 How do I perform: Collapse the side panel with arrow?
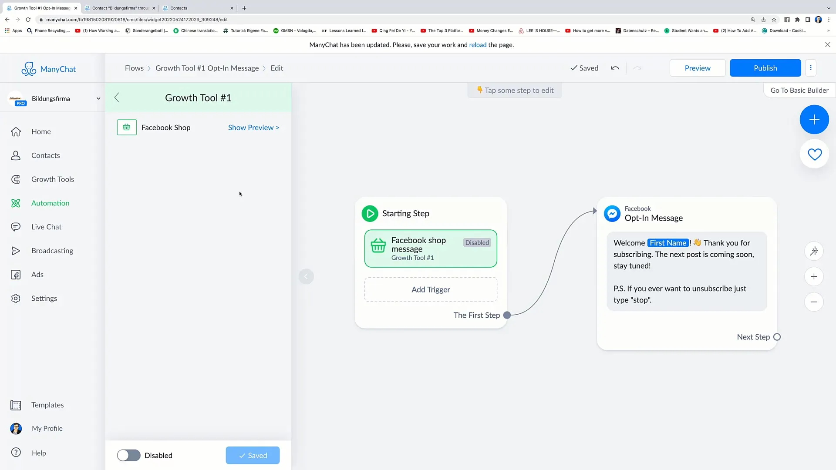pos(306,276)
